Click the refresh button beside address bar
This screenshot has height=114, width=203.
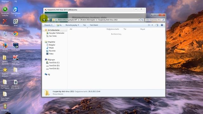click(x=142, y=20)
